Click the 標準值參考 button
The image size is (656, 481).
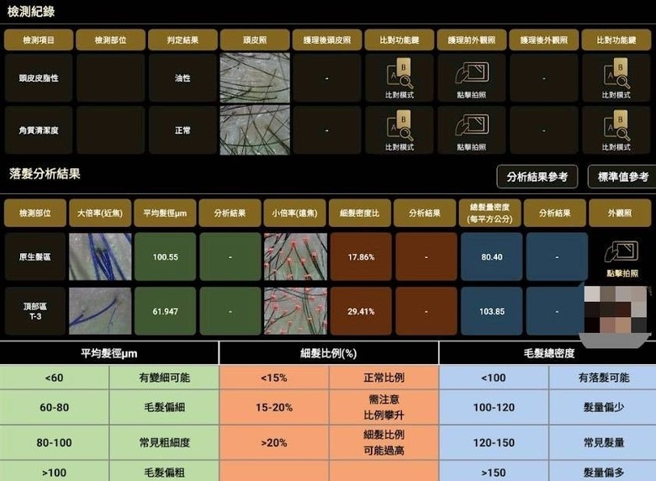point(622,177)
